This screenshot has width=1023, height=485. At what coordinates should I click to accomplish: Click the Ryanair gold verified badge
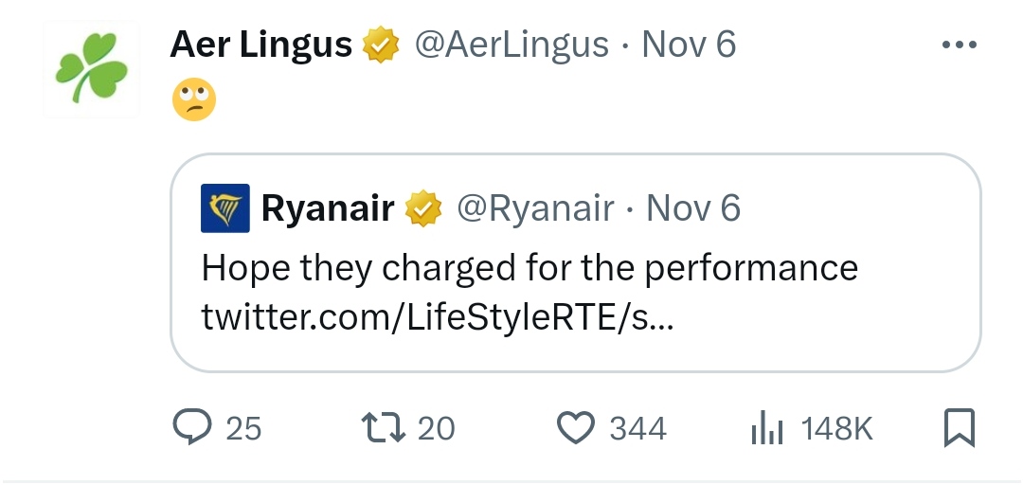[423, 208]
